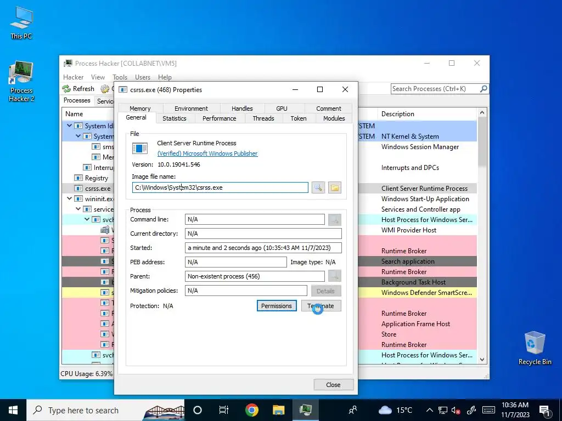Screen dimensions: 562x421
Task: Click the Close button in Properties dialog
Action: [333, 384]
